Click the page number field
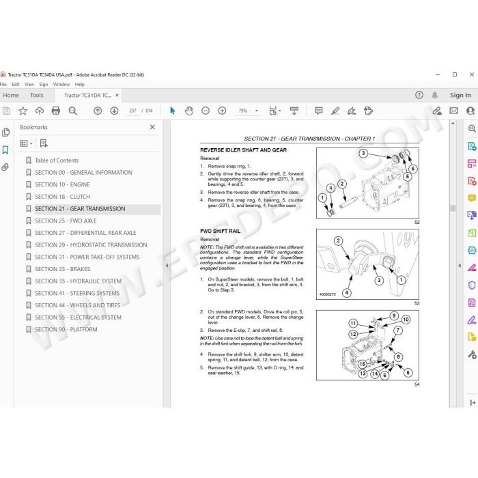This screenshot has height=478, width=478. pyautogui.click(x=132, y=111)
